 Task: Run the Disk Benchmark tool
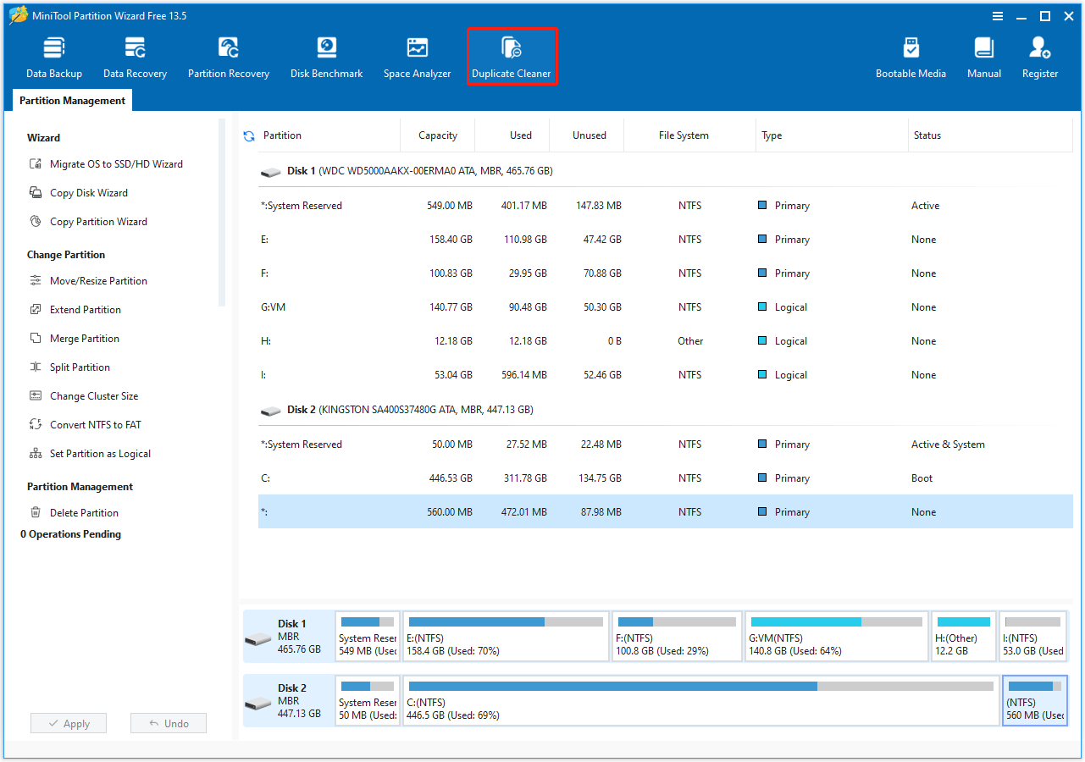click(x=326, y=55)
